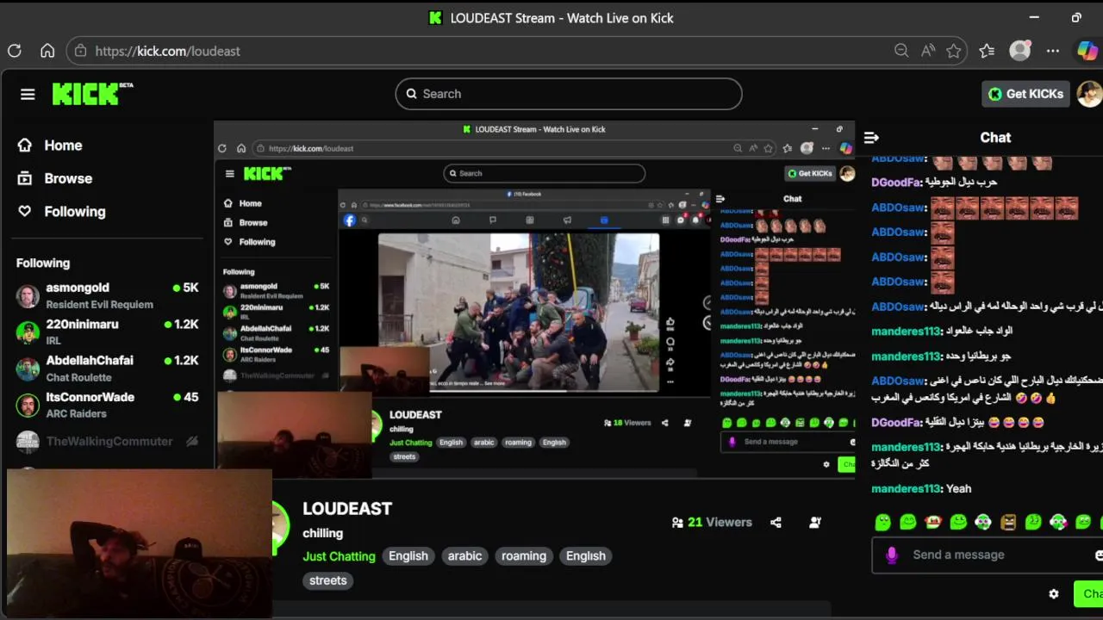The width and height of the screenshot is (1103, 620).
Task: Focus the browser address bar URL
Action: pos(168,51)
